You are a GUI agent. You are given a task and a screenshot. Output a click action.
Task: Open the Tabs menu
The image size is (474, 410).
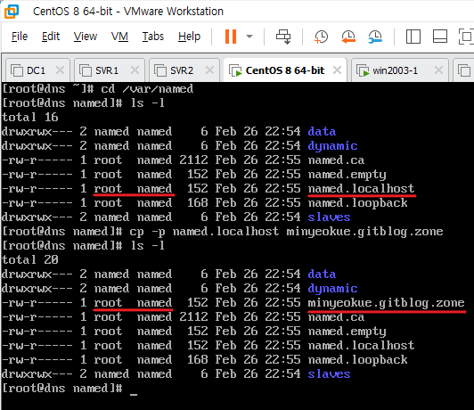click(153, 37)
